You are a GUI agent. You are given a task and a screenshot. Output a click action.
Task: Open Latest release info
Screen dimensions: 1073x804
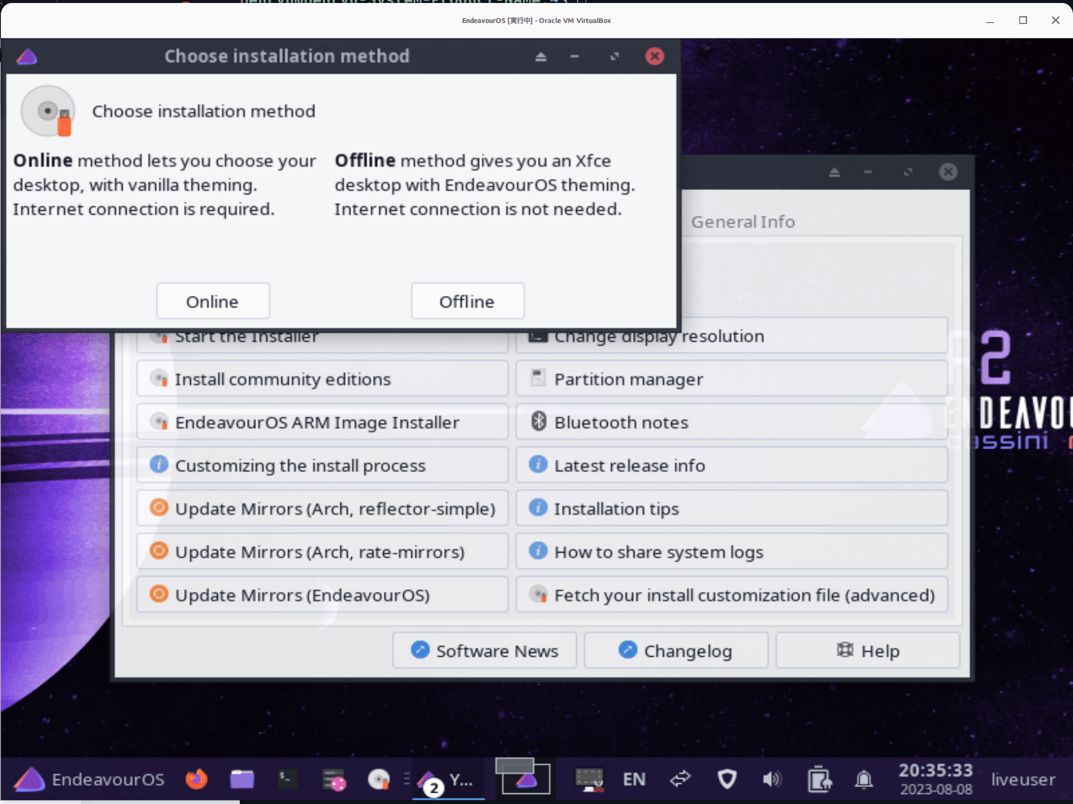[732, 465]
